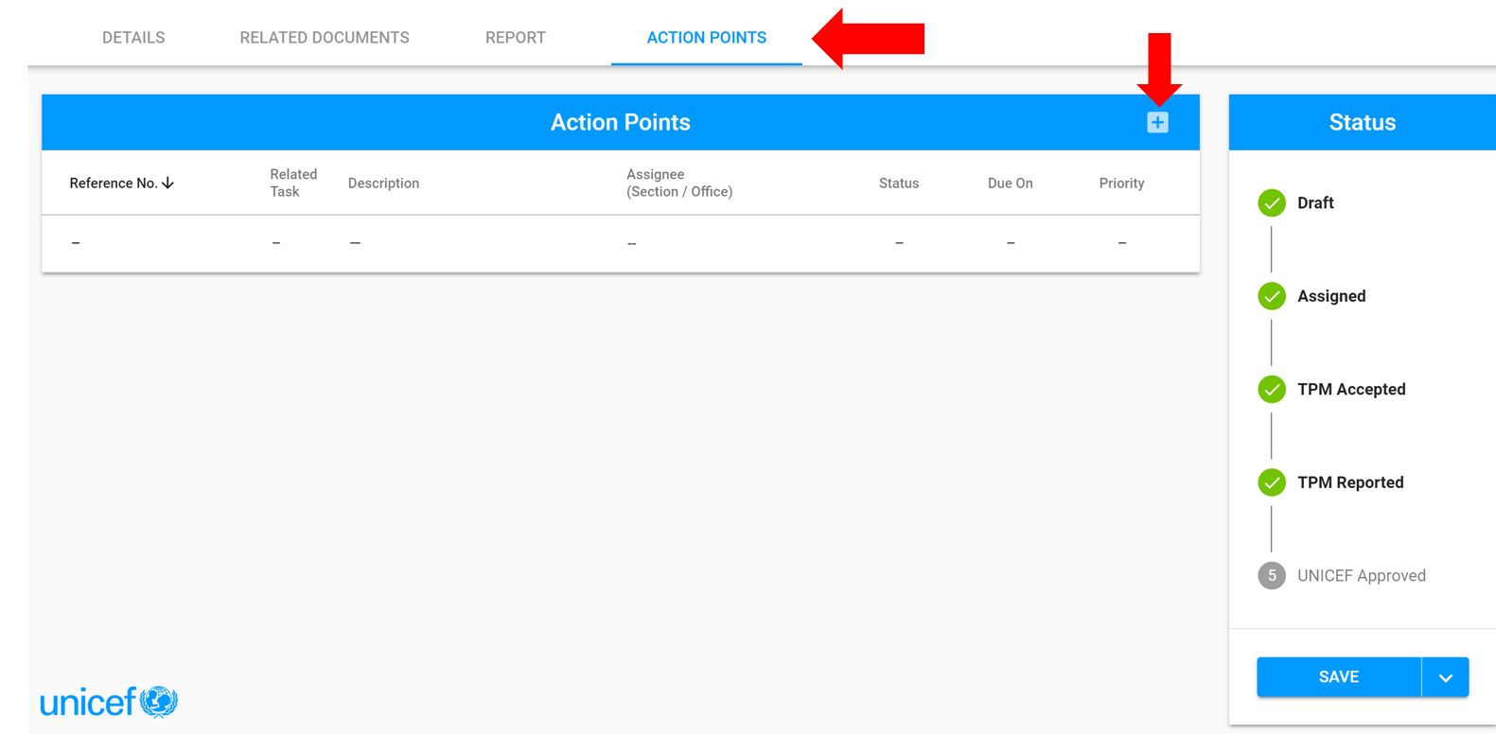Select the Action Points tab

pyautogui.click(x=707, y=38)
